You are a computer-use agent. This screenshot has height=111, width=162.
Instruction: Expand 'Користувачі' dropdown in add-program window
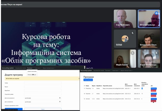[x=38, y=68]
